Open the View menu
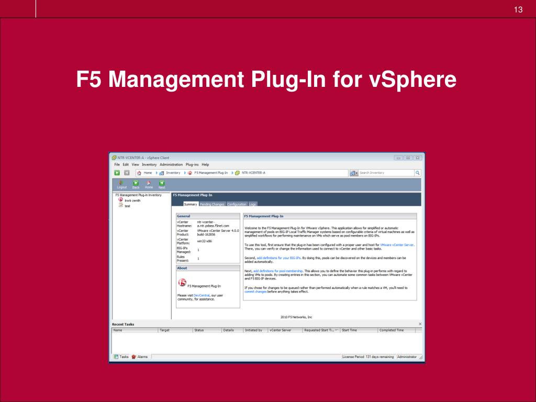Screen dimensions: 536x402 (136, 165)
